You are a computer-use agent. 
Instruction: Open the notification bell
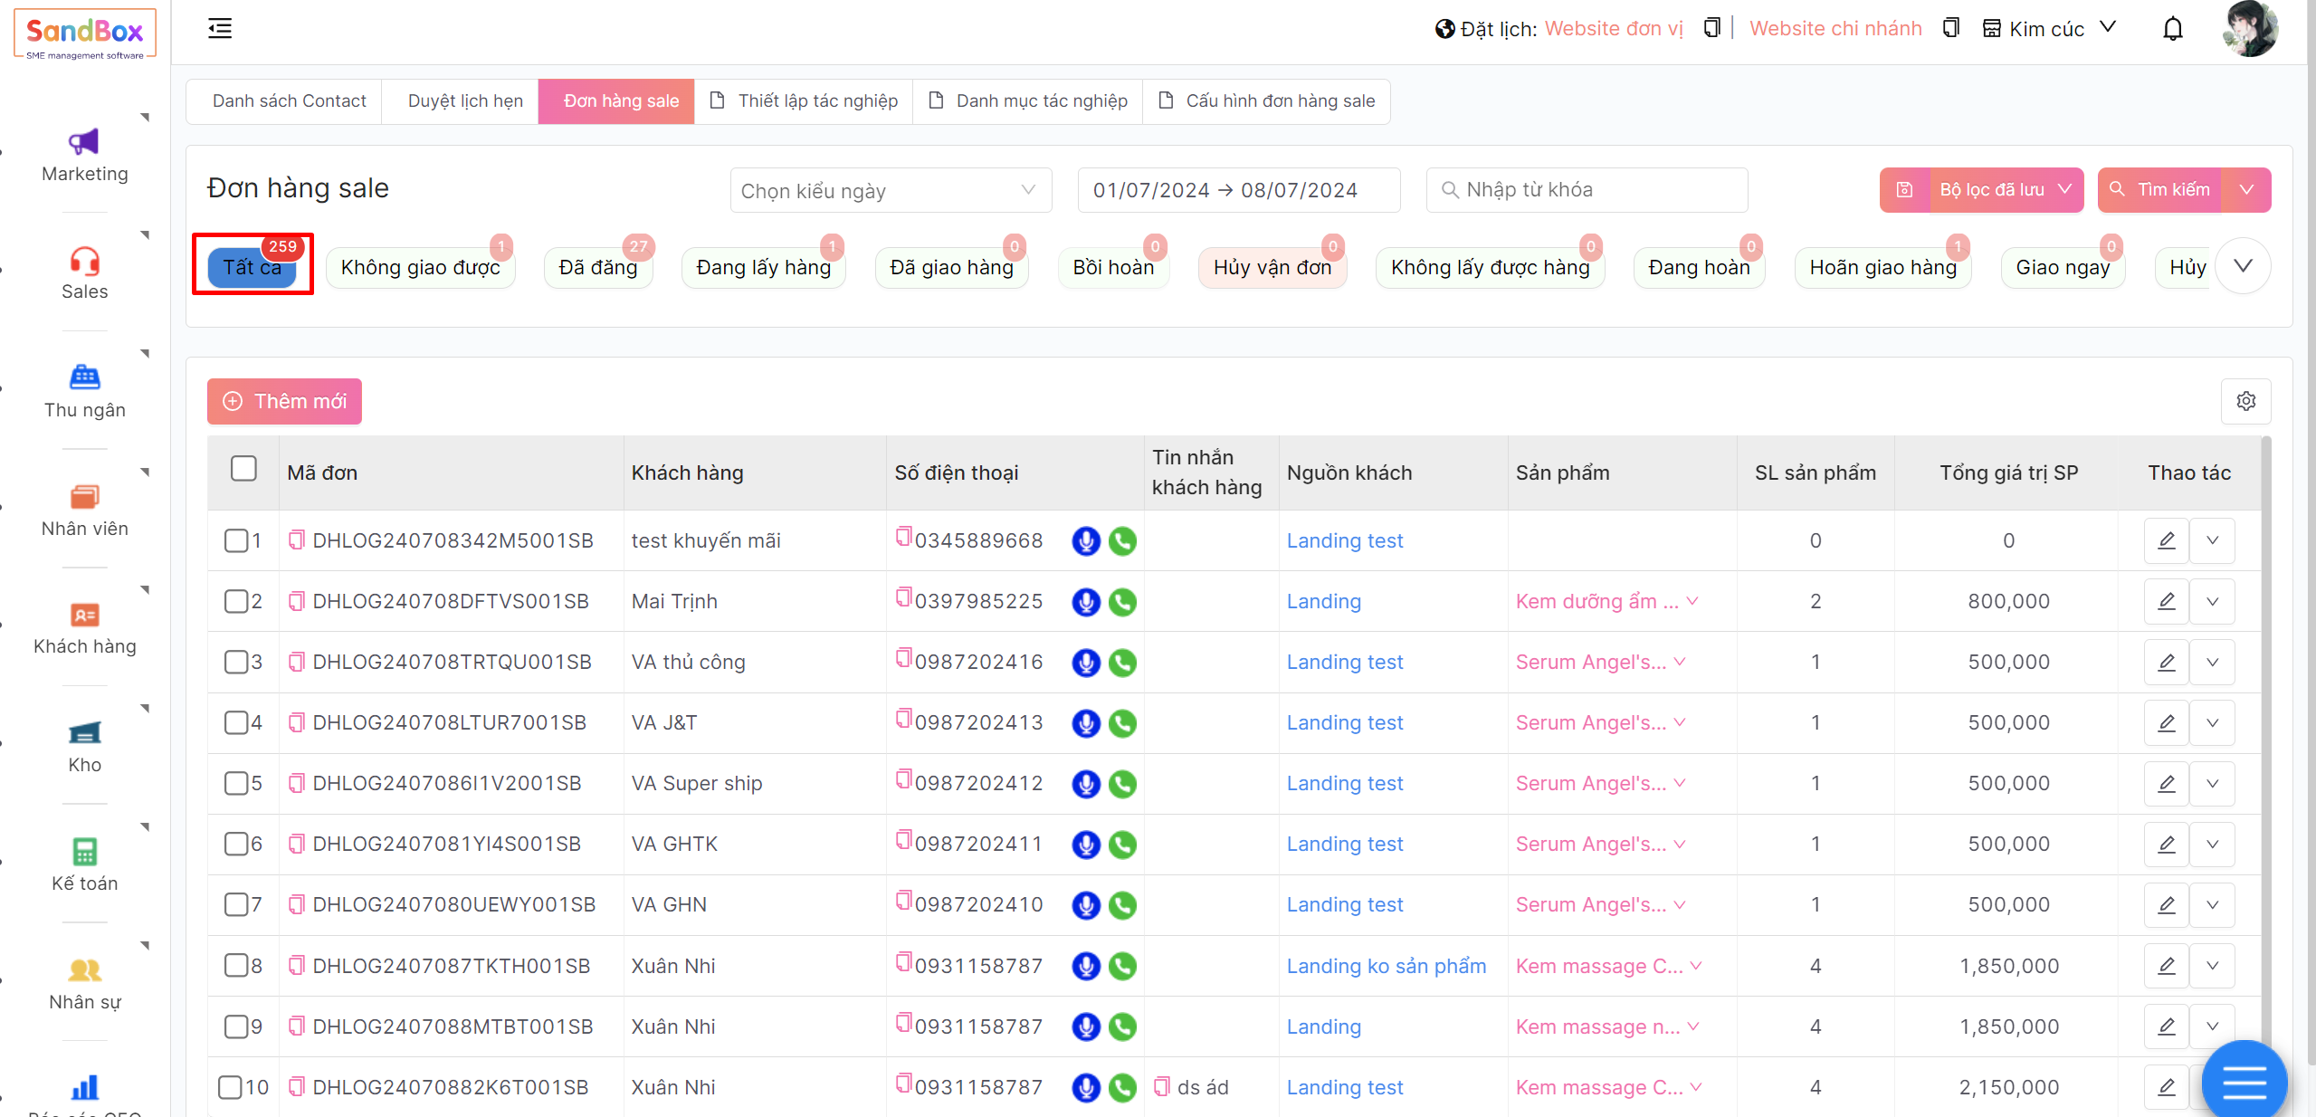pos(2172,29)
